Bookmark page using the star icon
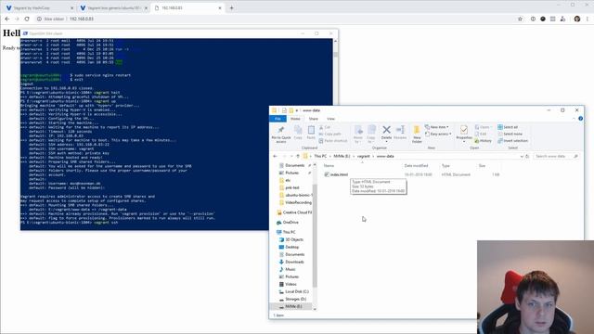Screen dimensions: 594x334 520,19
